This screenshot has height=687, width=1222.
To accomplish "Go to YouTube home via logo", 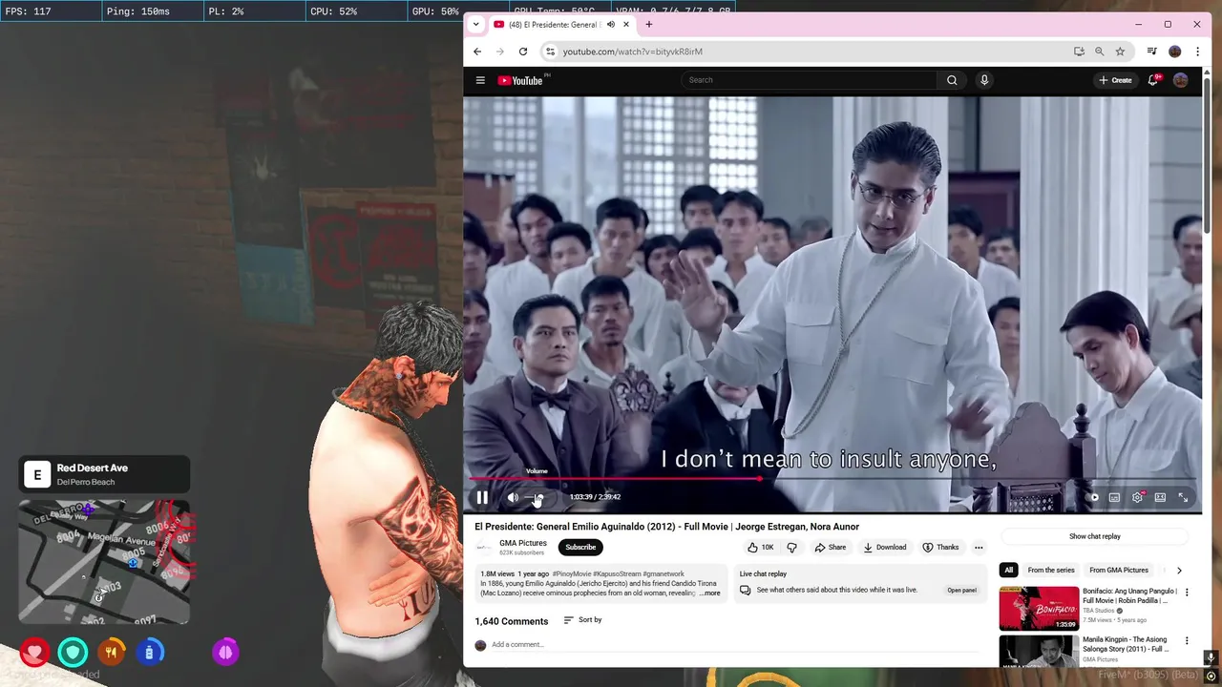I will pyautogui.click(x=520, y=80).
